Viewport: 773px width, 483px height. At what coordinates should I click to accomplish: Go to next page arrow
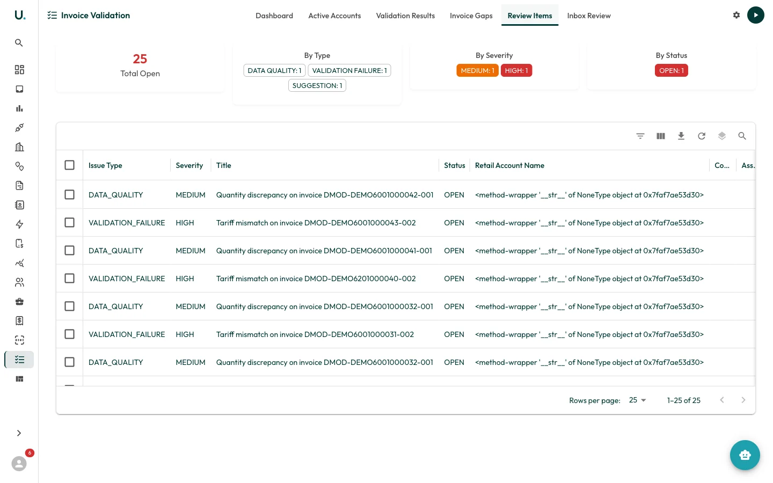pyautogui.click(x=743, y=400)
